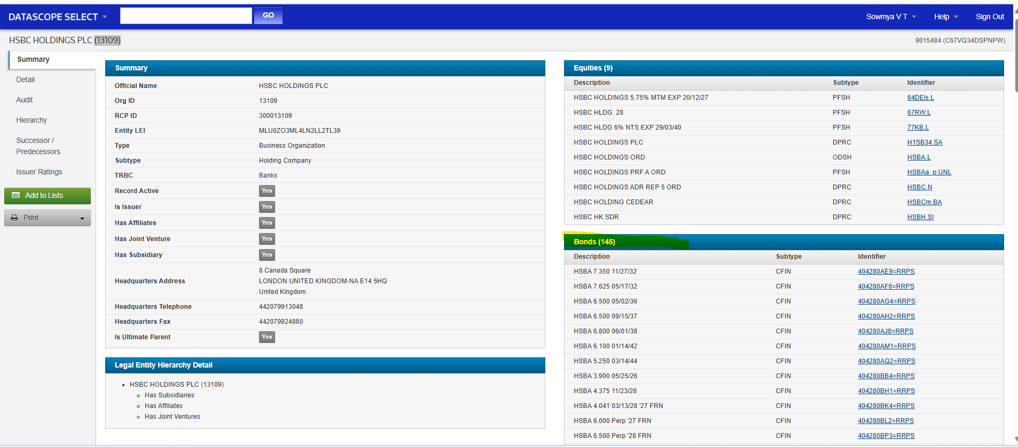
Task: Click TRBC value Banks
Action: 268,175
